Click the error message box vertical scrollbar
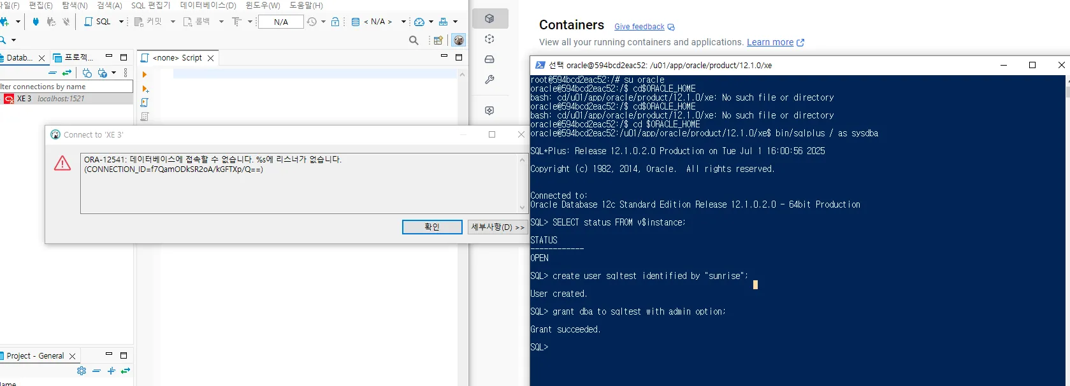This screenshot has width=1070, height=386. (523, 183)
